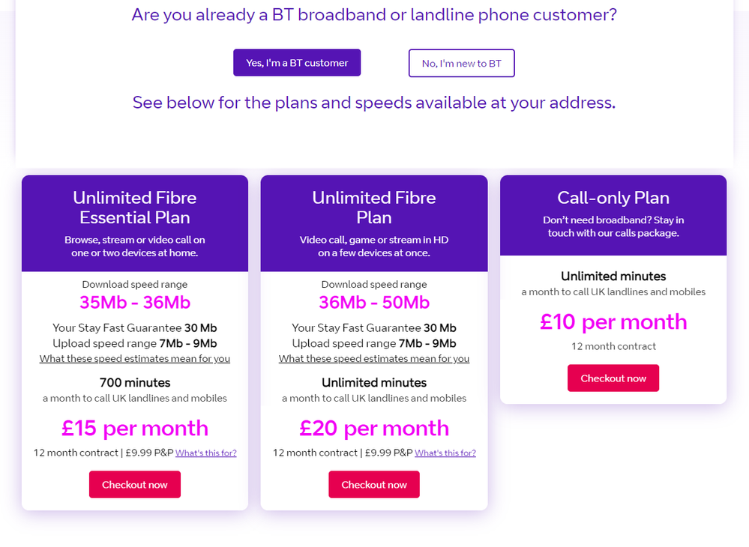
Task: Click the "Are you already a BT" question heading
Action: tap(374, 14)
